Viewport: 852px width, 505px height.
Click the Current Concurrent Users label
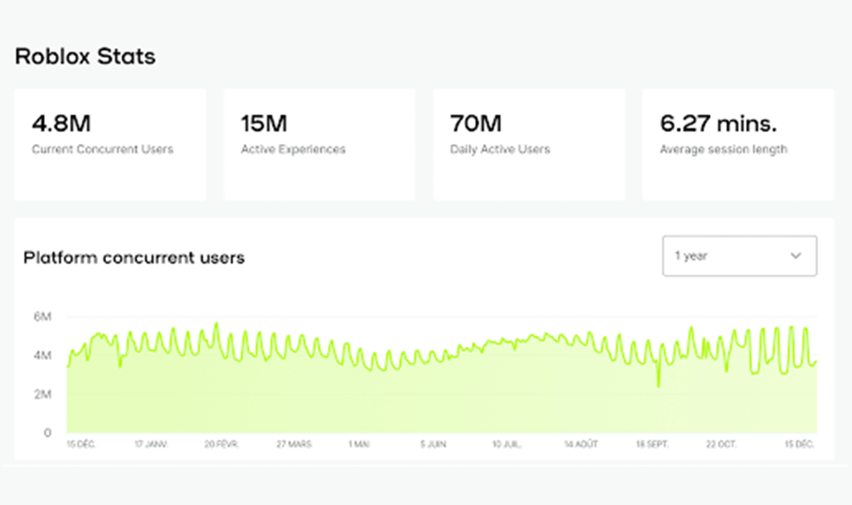[x=102, y=149]
